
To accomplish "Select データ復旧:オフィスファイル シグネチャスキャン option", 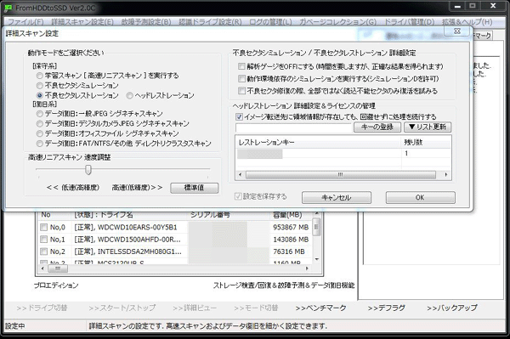I will [40, 133].
